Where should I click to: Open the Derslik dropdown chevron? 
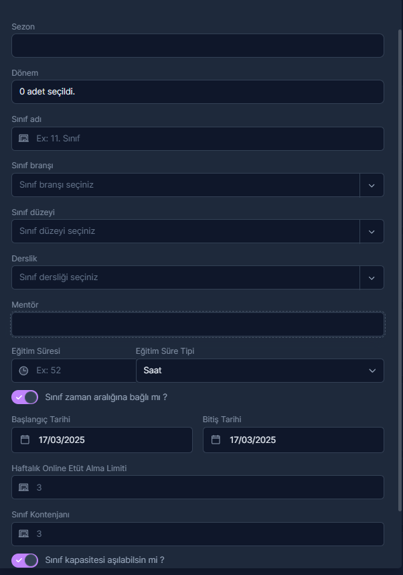[x=372, y=277]
